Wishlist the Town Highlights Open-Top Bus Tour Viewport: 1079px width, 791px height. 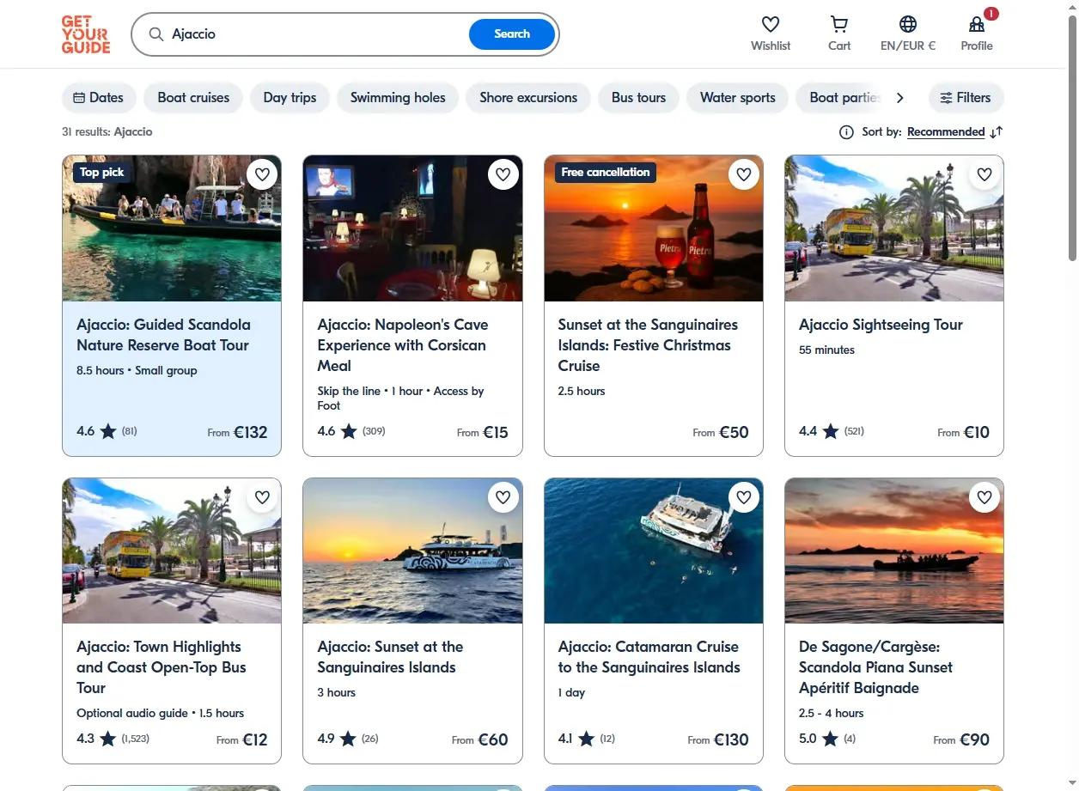click(262, 496)
